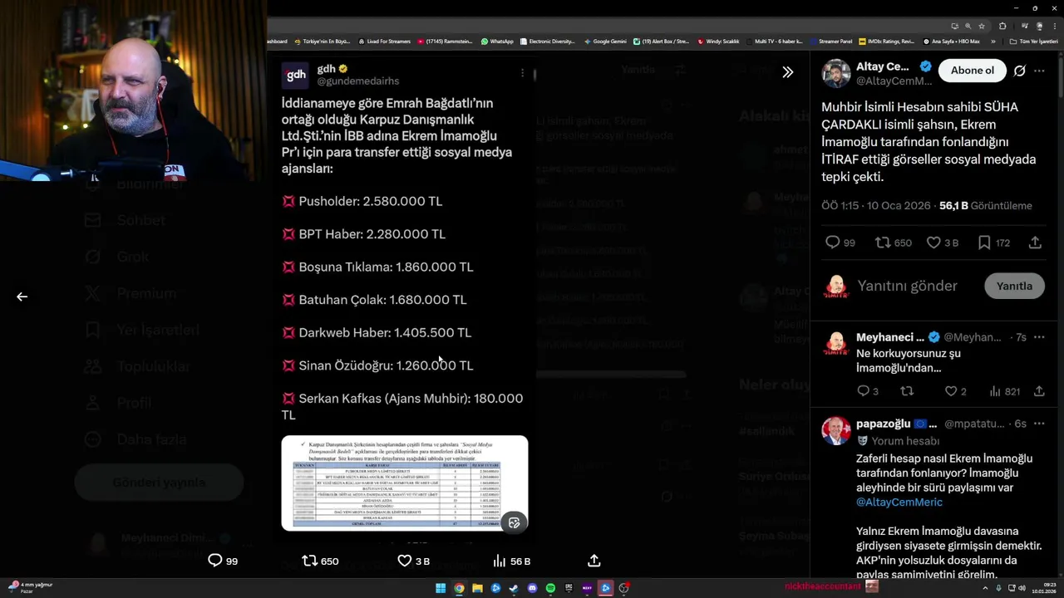Viewport: 1064px width, 598px height.
Task: Open WhatsApp bookmark
Action: (497, 41)
